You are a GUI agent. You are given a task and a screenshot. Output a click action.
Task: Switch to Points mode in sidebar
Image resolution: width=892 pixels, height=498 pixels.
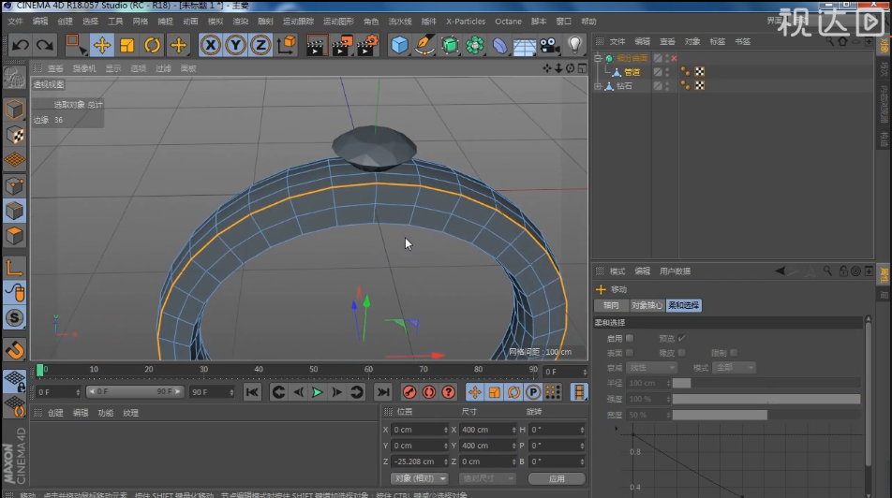[14, 185]
